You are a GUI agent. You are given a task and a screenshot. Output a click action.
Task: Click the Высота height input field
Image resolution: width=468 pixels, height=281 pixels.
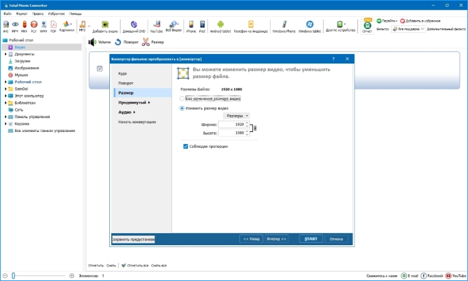tap(234, 133)
